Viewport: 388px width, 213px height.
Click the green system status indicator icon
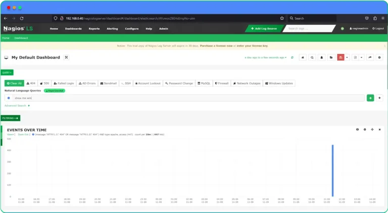pos(343,29)
